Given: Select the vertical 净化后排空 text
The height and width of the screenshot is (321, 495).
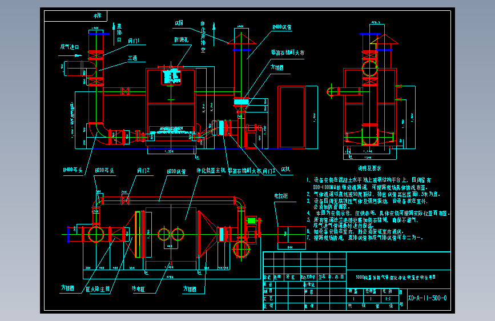Looking at the screenshot, I should (x=203, y=37).
